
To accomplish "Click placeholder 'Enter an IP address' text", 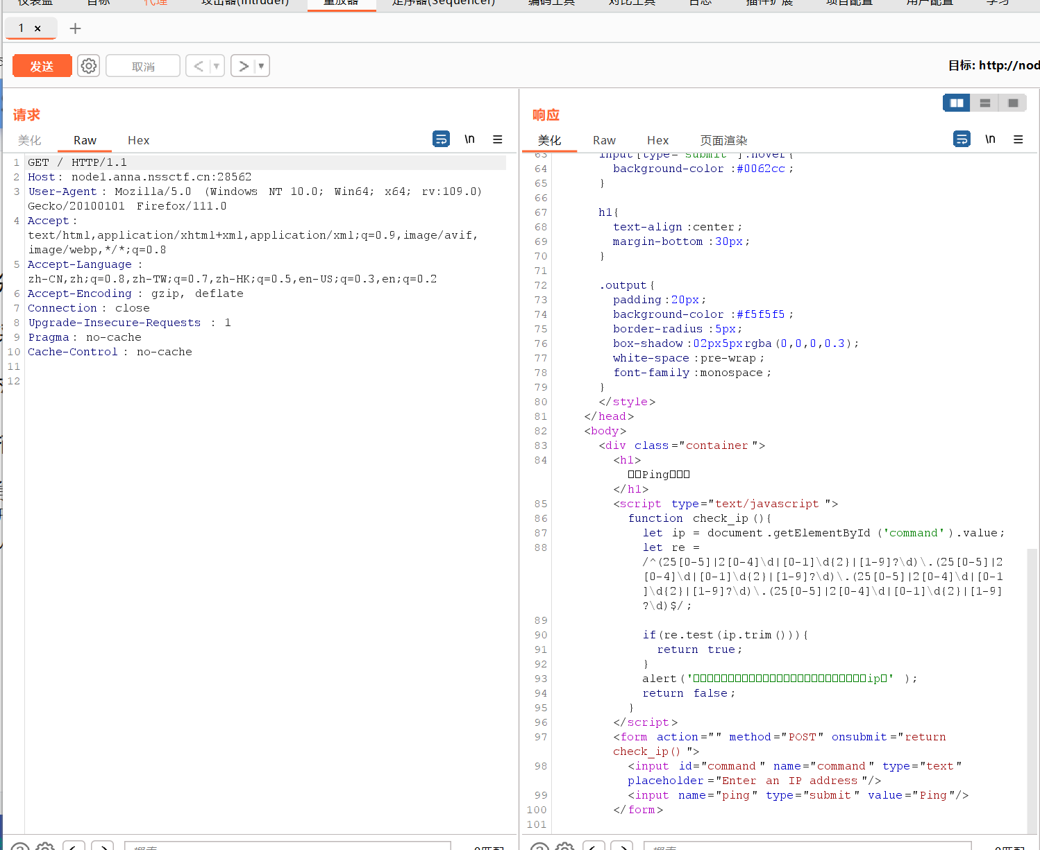I will pos(791,781).
